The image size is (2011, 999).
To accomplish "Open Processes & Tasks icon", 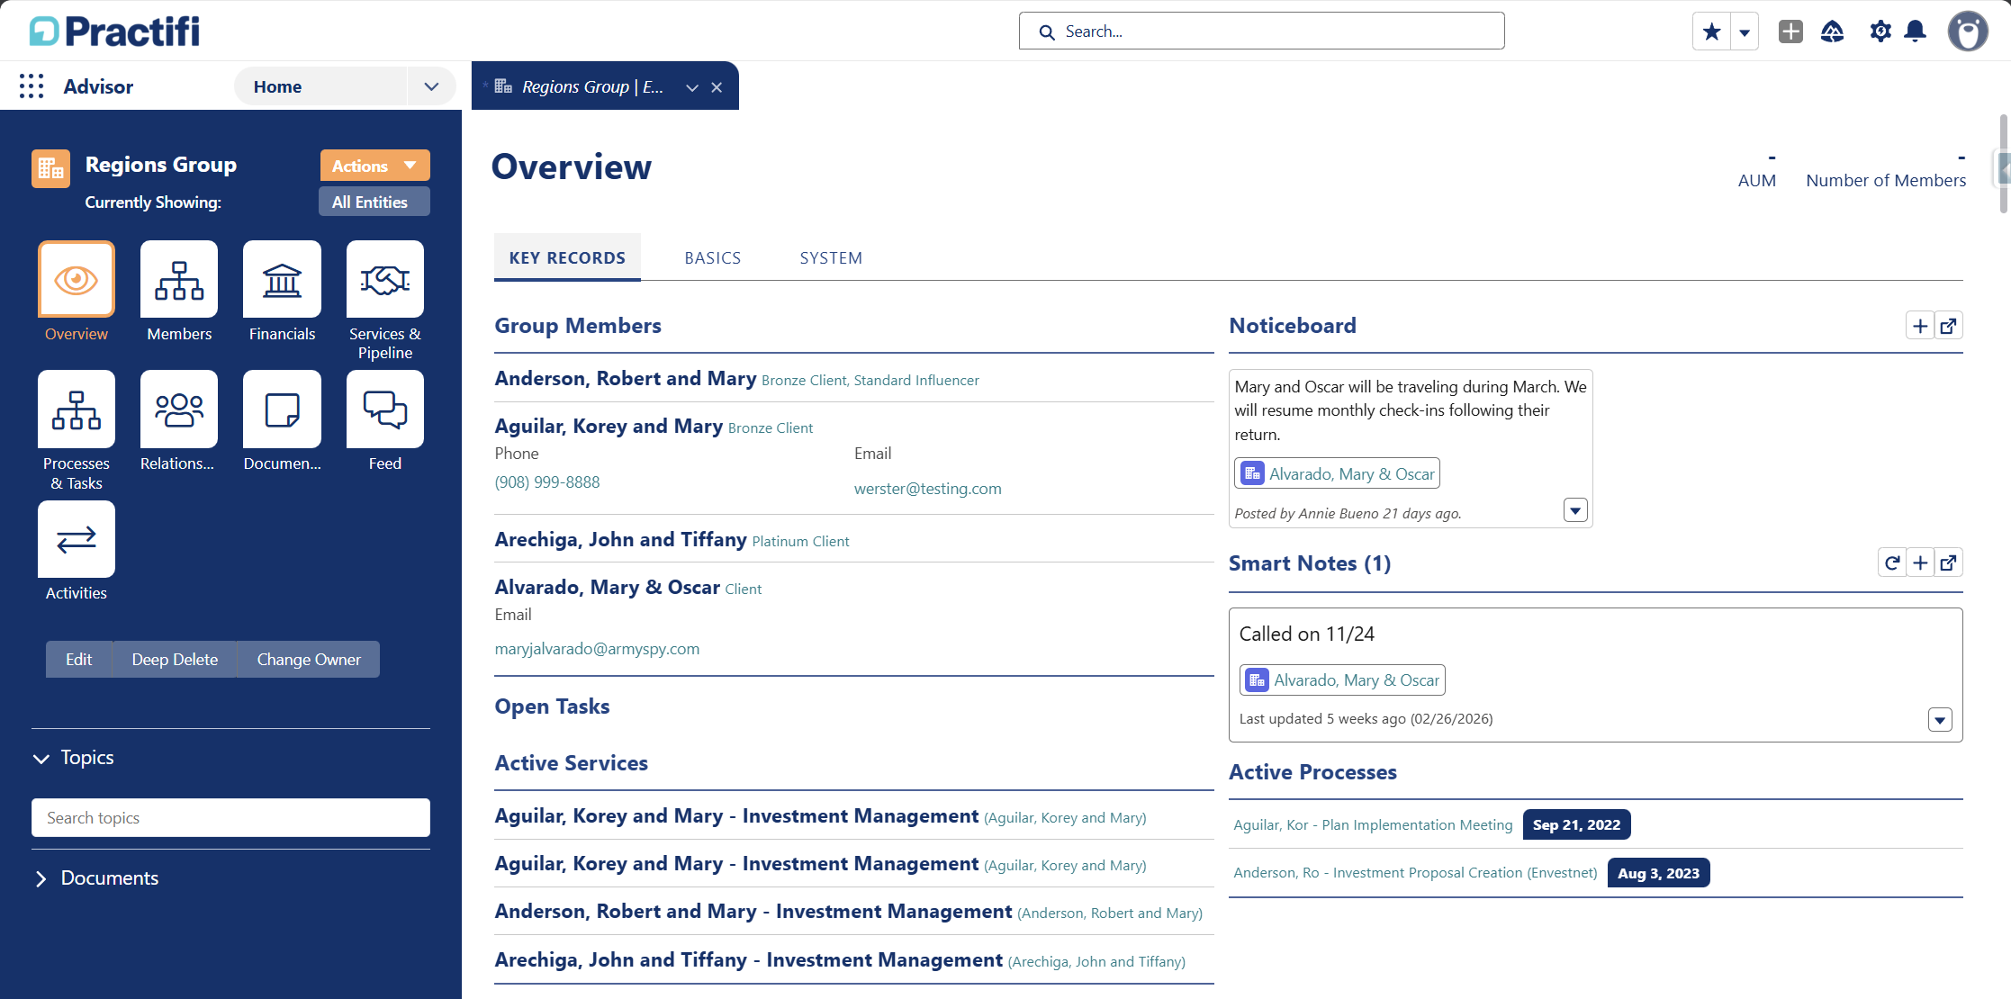I will (77, 409).
